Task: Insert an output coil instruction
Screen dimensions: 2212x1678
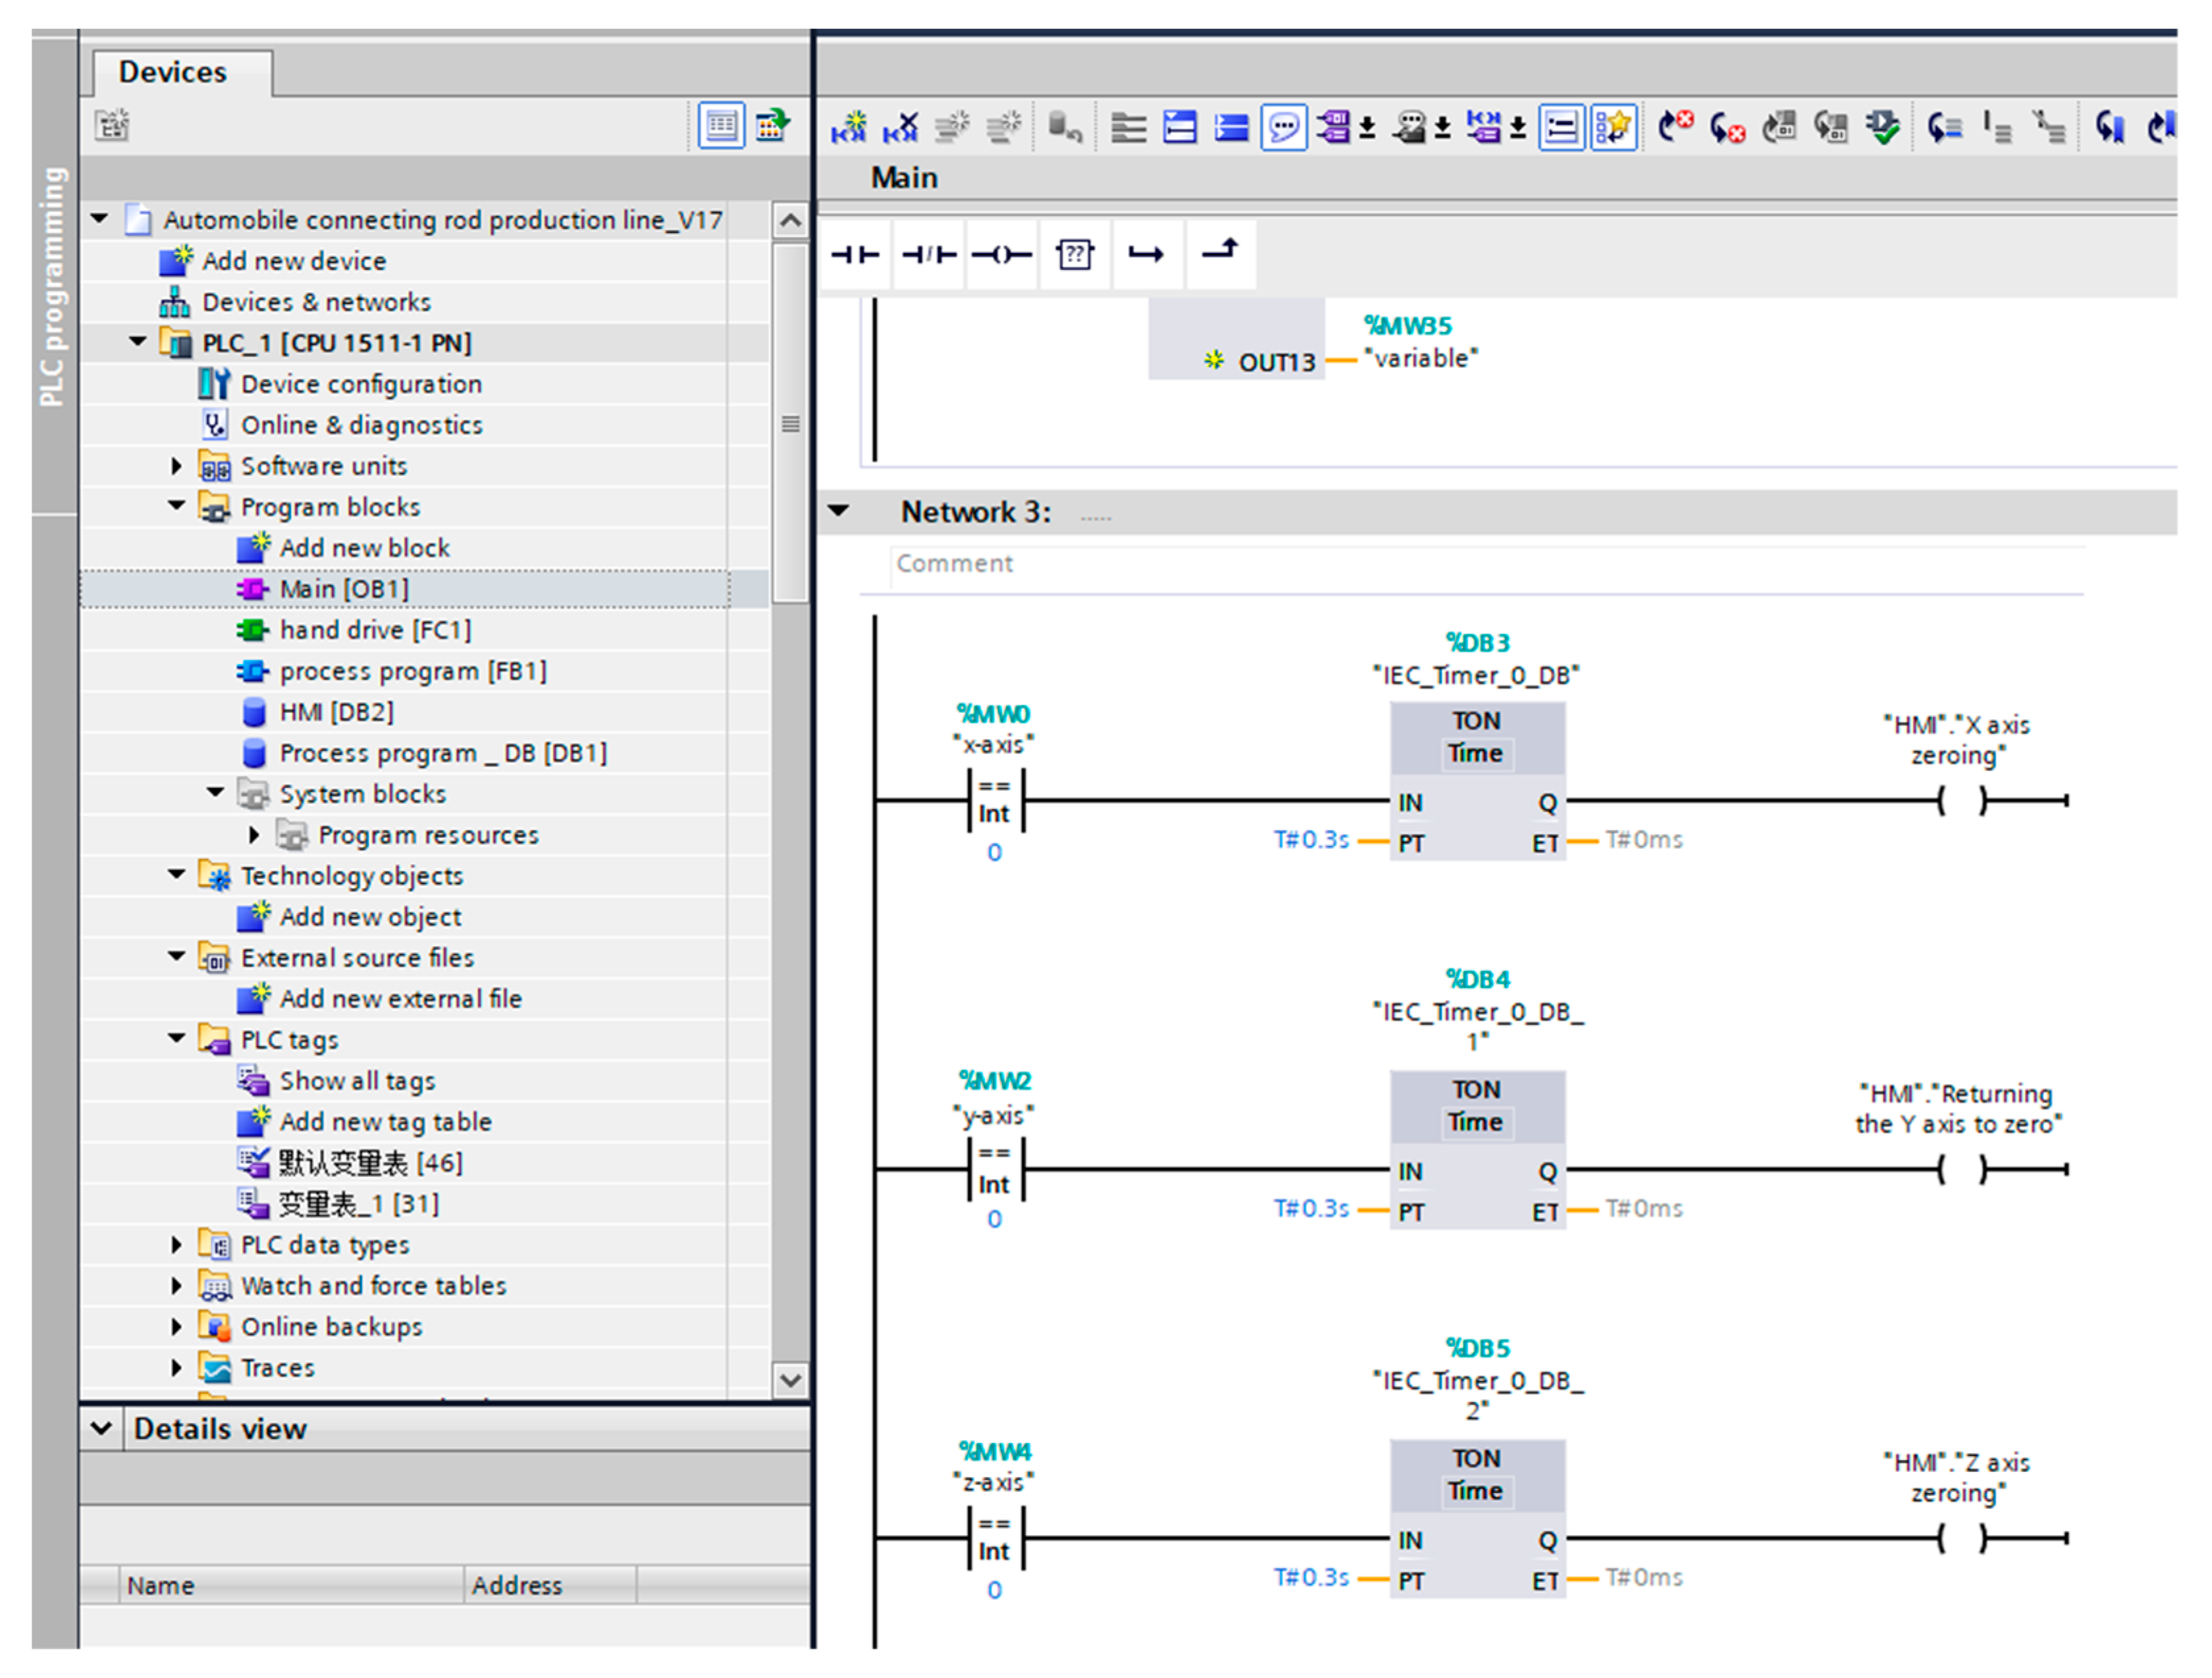Action: 1001,255
